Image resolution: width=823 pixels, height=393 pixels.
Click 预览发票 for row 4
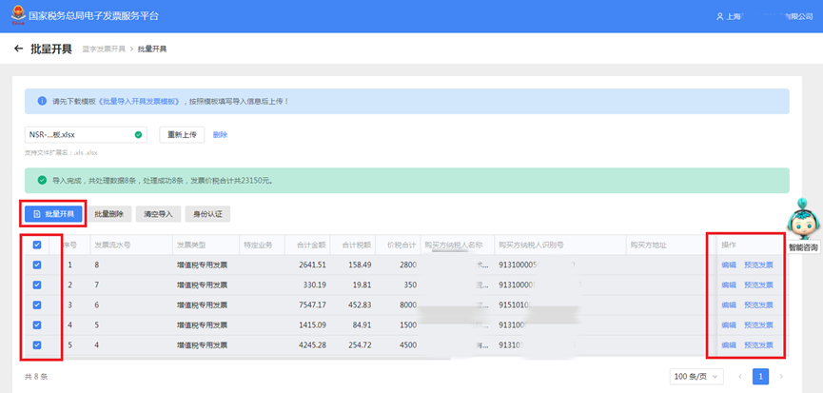click(x=758, y=324)
